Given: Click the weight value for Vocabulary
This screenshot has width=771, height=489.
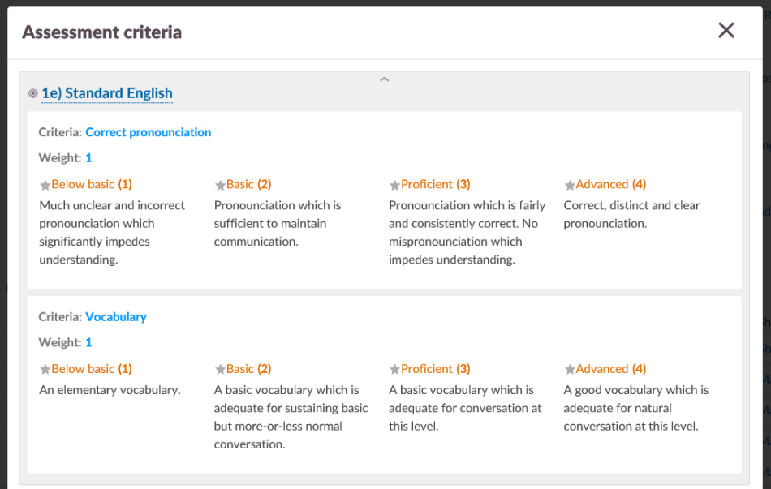Looking at the screenshot, I should click(88, 342).
